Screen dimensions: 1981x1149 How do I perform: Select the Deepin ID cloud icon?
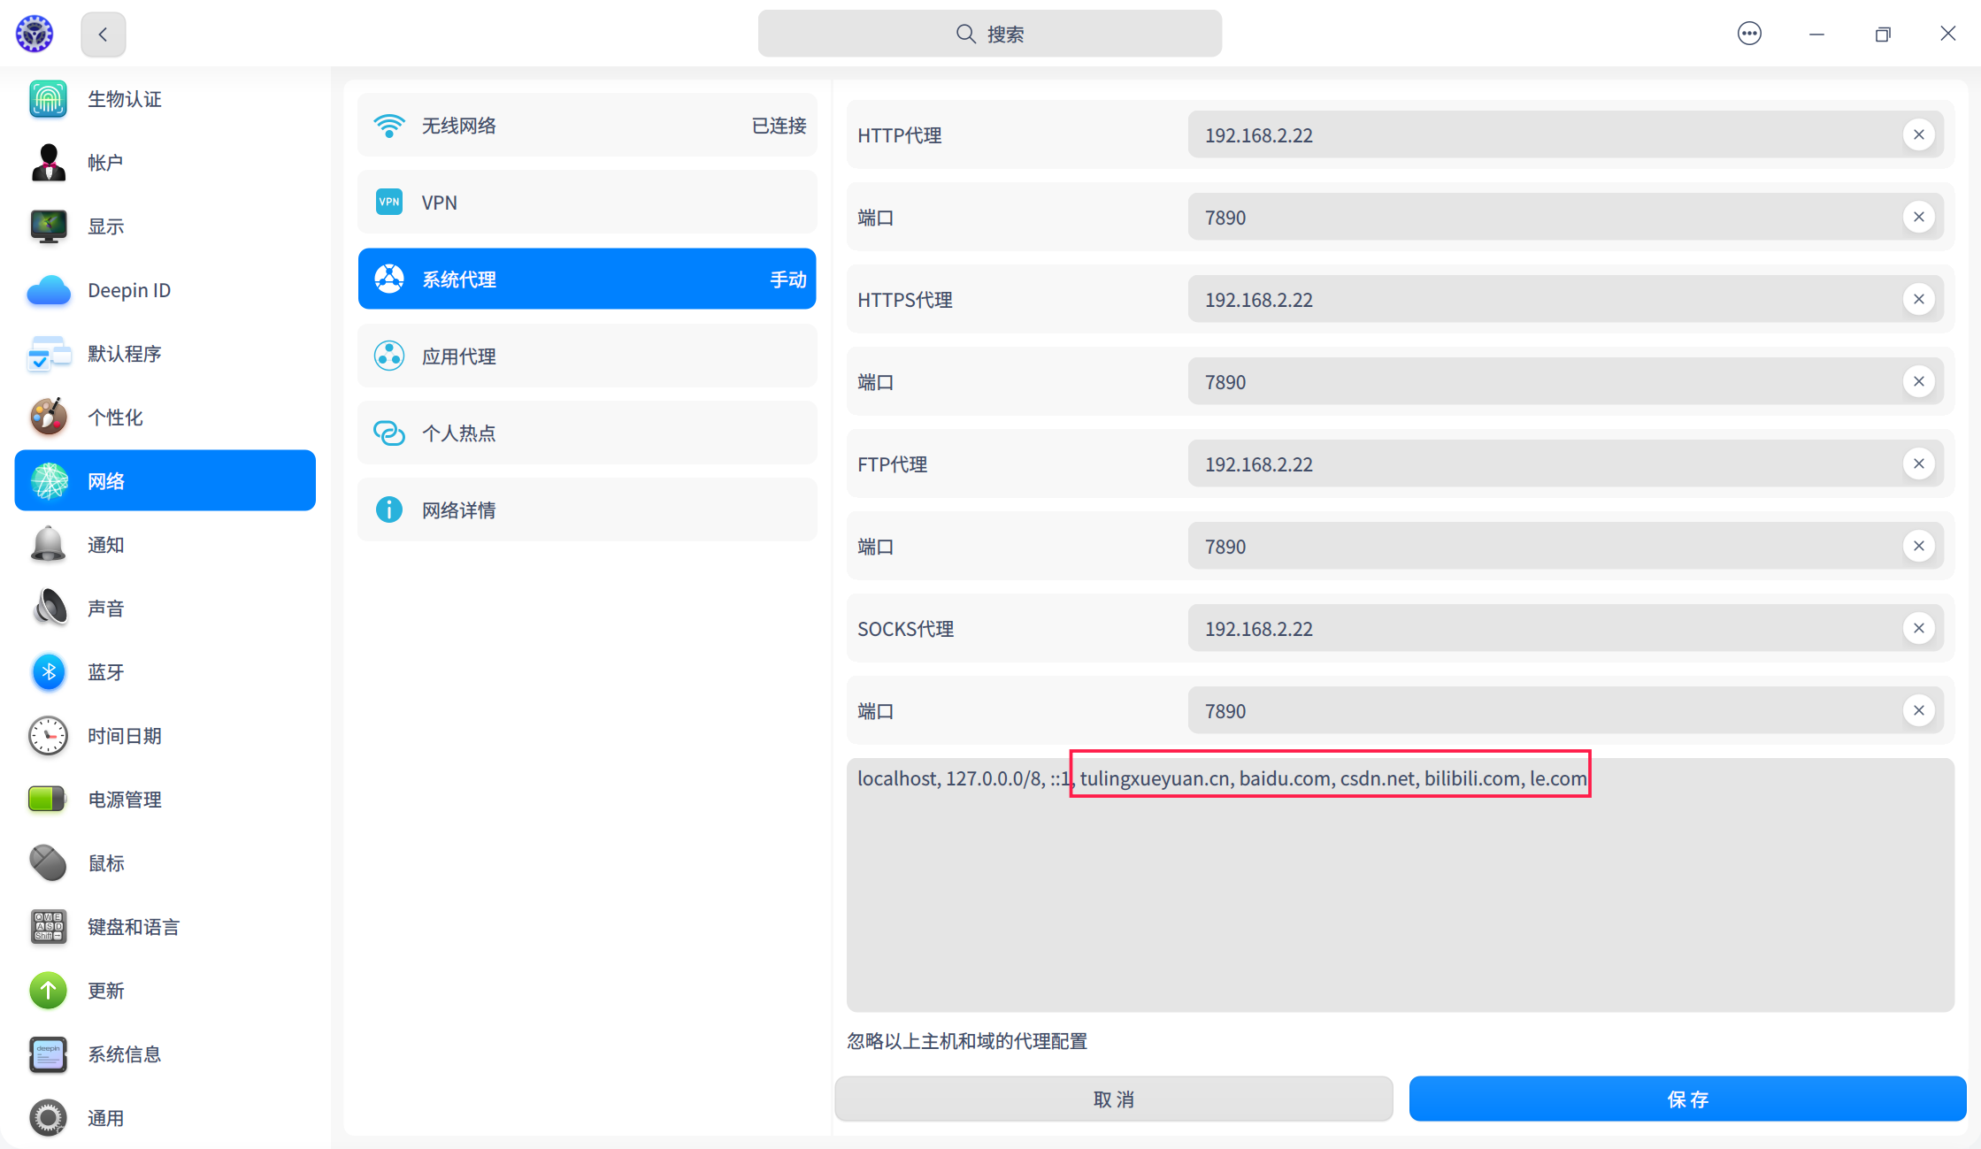point(48,290)
